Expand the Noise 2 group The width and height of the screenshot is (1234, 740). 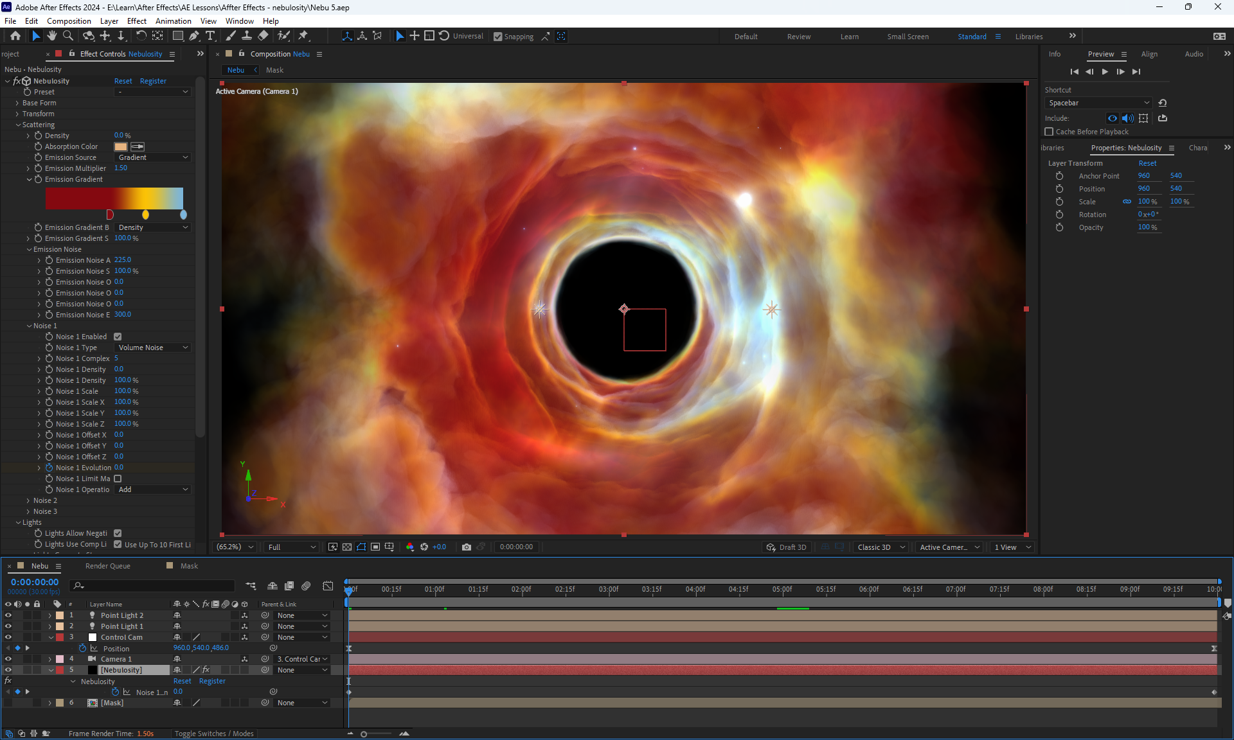[x=28, y=501]
